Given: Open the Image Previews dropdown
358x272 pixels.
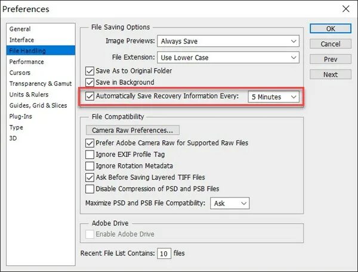Looking at the screenshot, I should 228,41.
